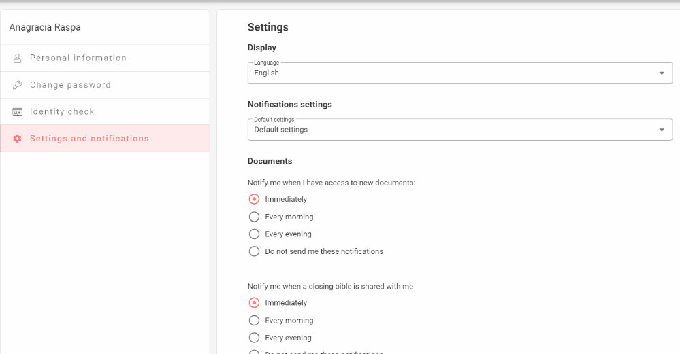Open the Identity check menu item
Image resolution: width=680 pixels, height=354 pixels.
coord(62,111)
